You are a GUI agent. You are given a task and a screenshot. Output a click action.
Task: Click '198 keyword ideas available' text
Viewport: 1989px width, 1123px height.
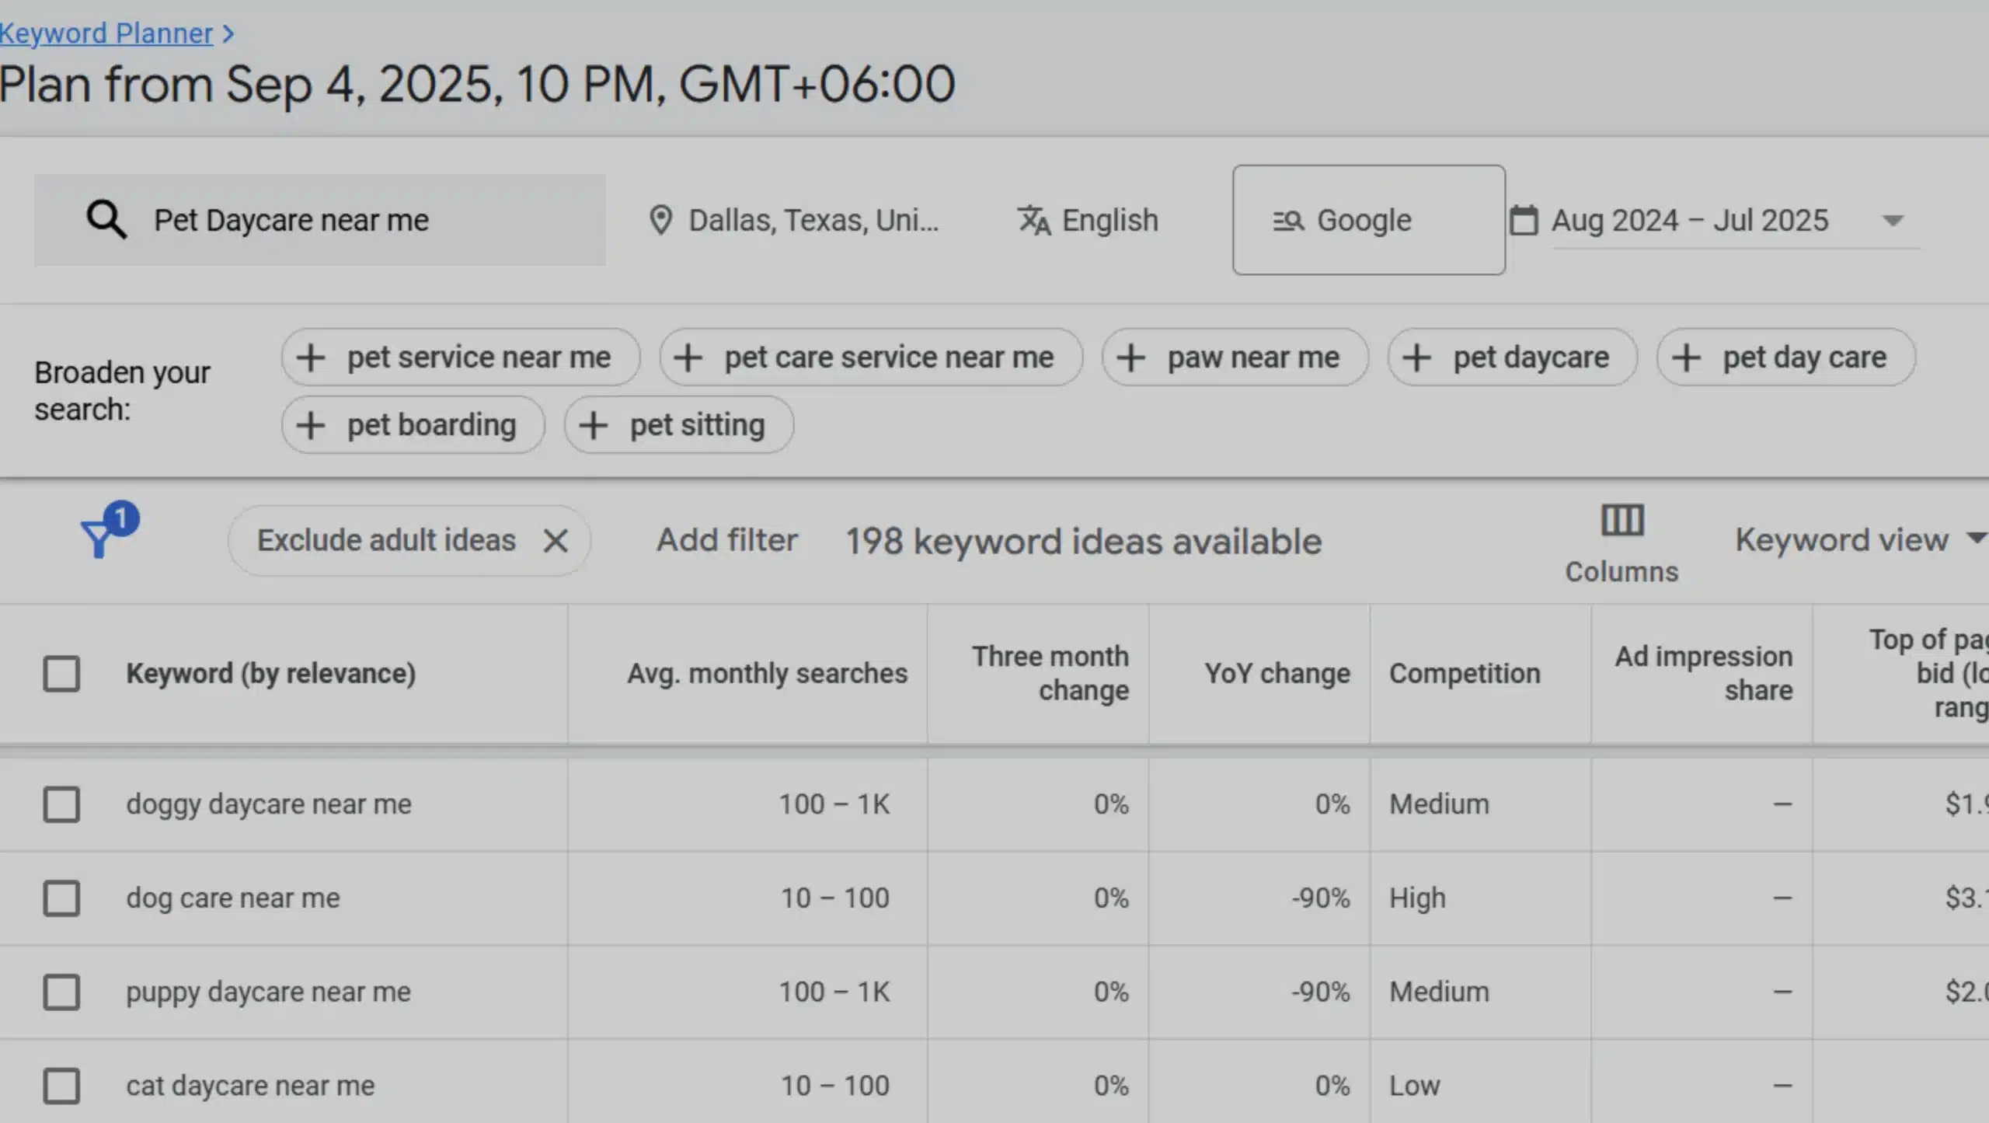[x=1083, y=542]
